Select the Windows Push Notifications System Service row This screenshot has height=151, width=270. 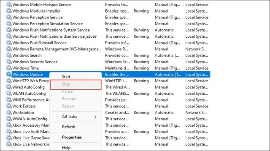tap(108, 30)
